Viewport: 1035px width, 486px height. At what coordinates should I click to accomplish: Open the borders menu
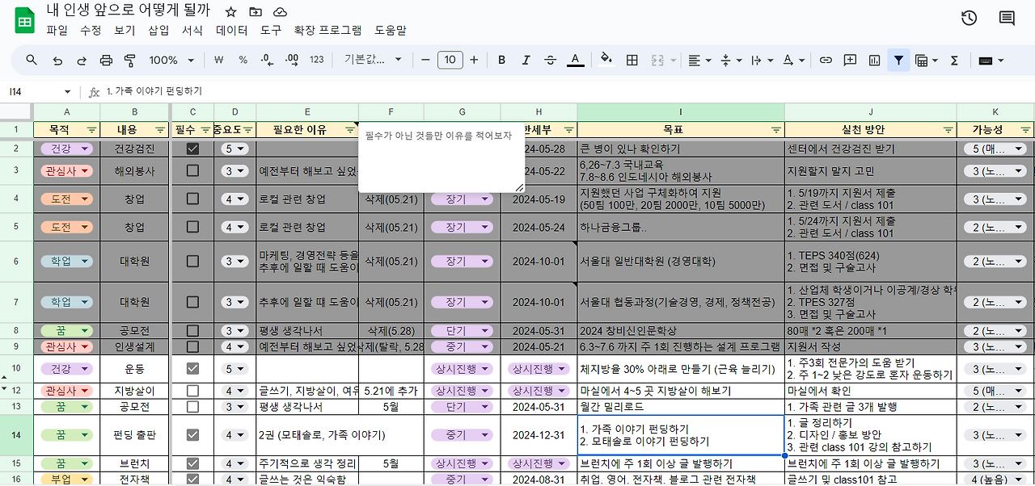tap(632, 60)
